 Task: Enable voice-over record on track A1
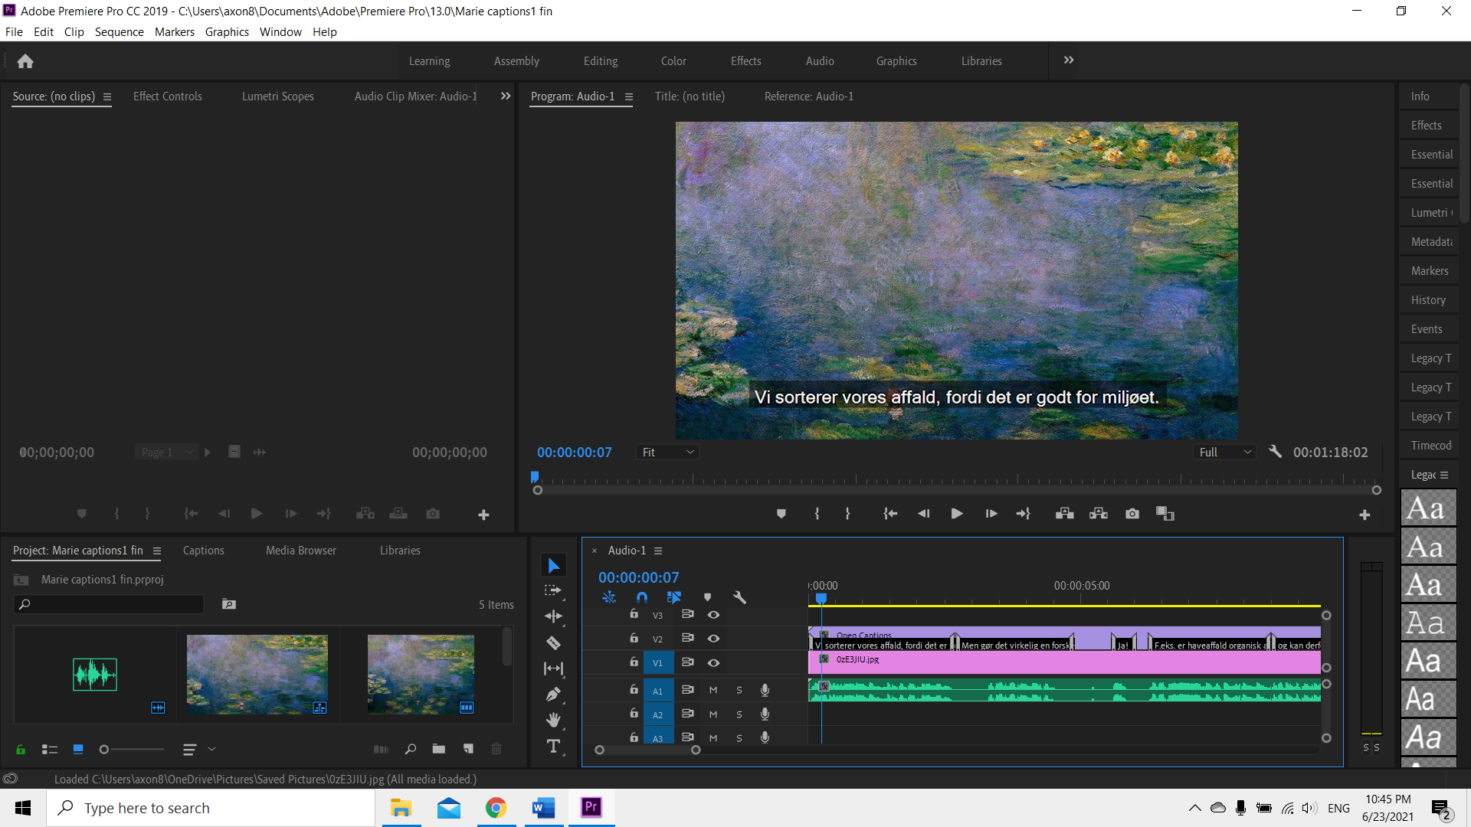[x=764, y=690]
